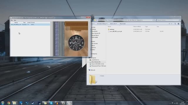Viewport: 188px width, 105px height.
Task: Sort by the Type column in Explorer
Action: (146, 27)
